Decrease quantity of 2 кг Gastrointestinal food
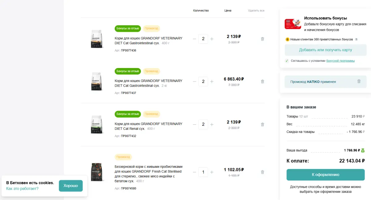This screenshot has width=371, height=200. point(194,82)
